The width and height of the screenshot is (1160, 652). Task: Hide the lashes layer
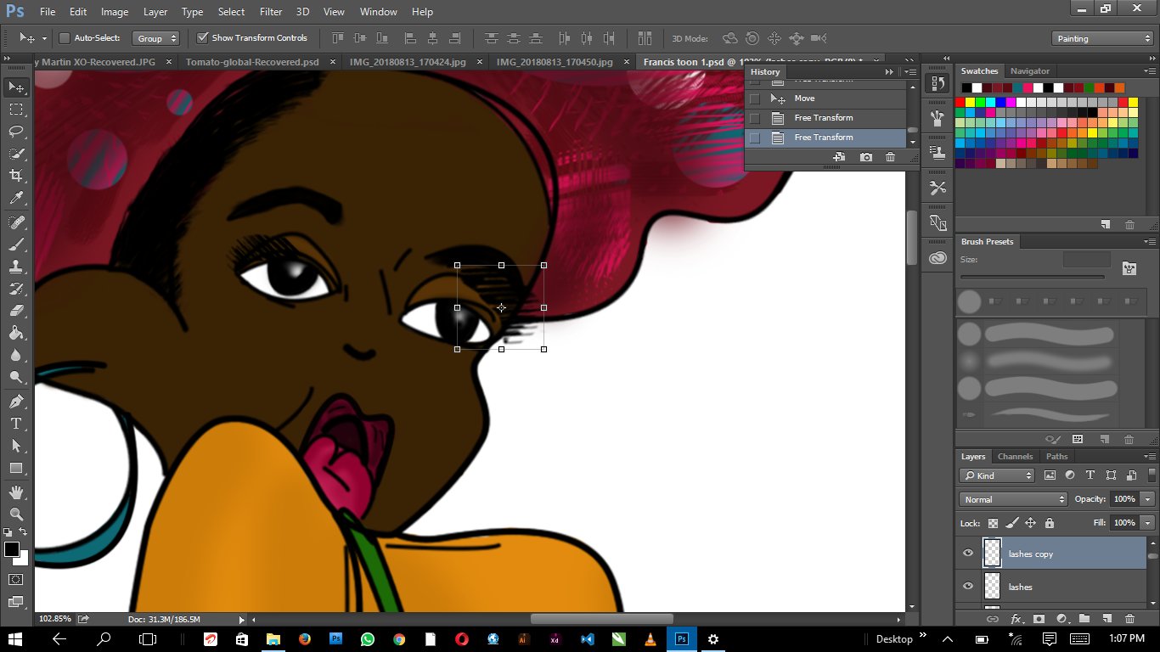pos(967,587)
